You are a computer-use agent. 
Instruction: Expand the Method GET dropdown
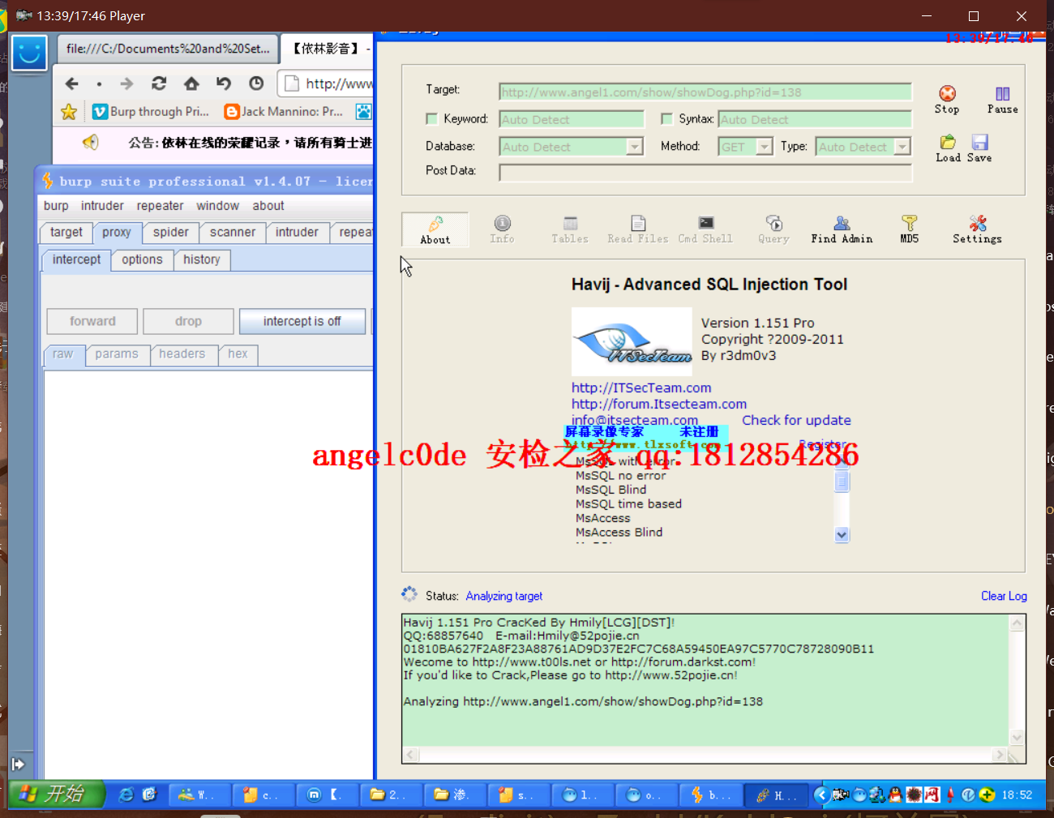[764, 147]
